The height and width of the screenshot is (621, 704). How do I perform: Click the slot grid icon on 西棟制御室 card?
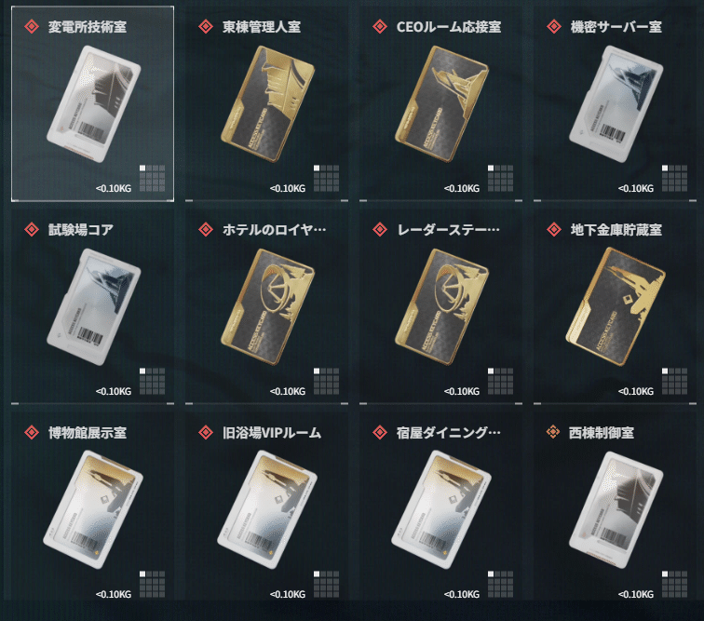click(674, 584)
